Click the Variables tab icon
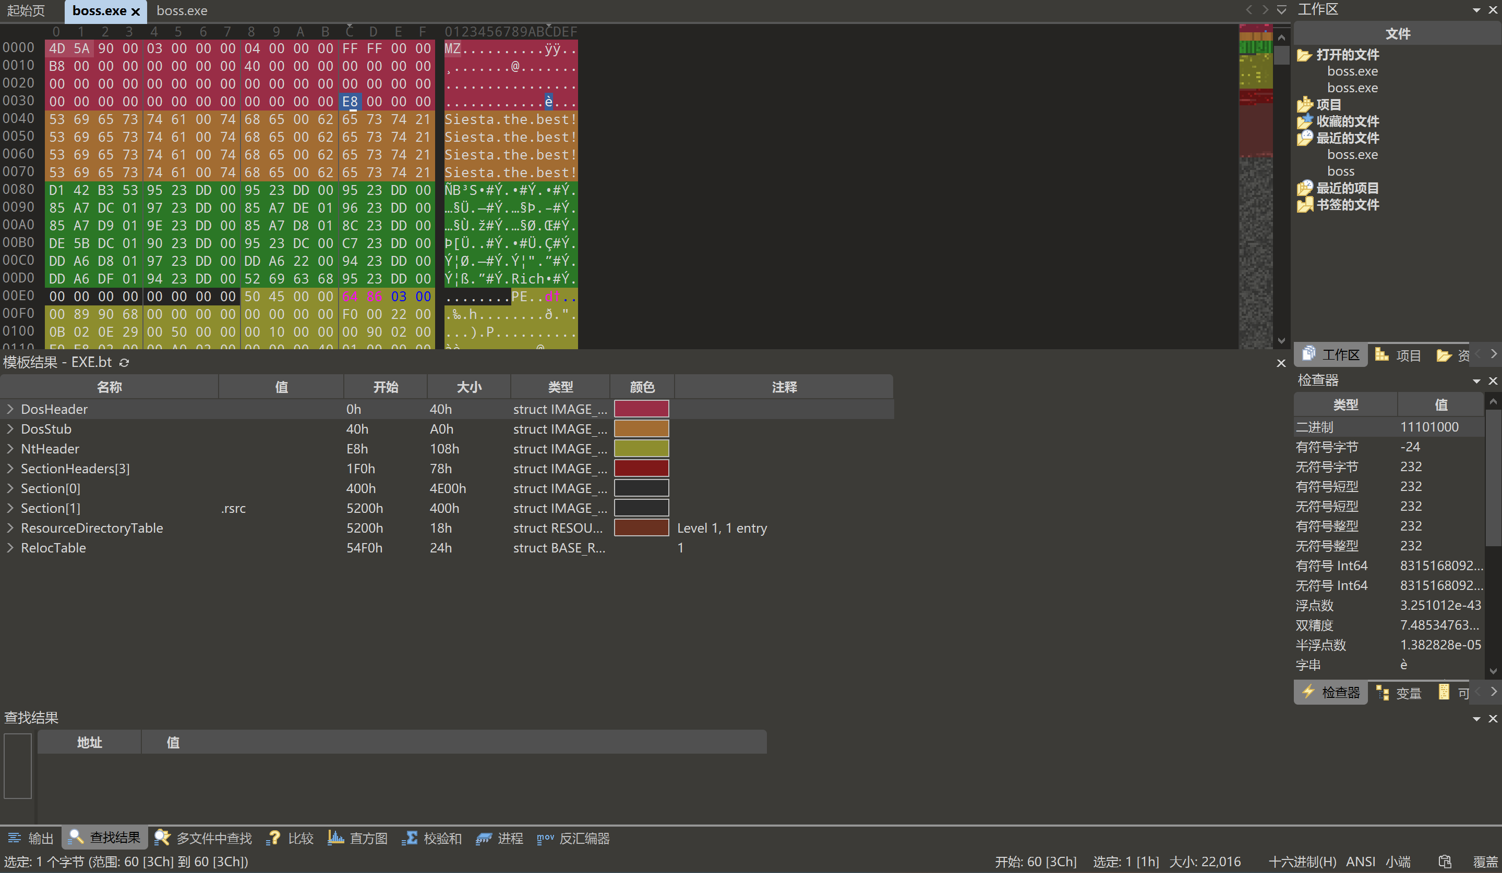Image resolution: width=1502 pixels, height=873 pixels. (x=1382, y=693)
